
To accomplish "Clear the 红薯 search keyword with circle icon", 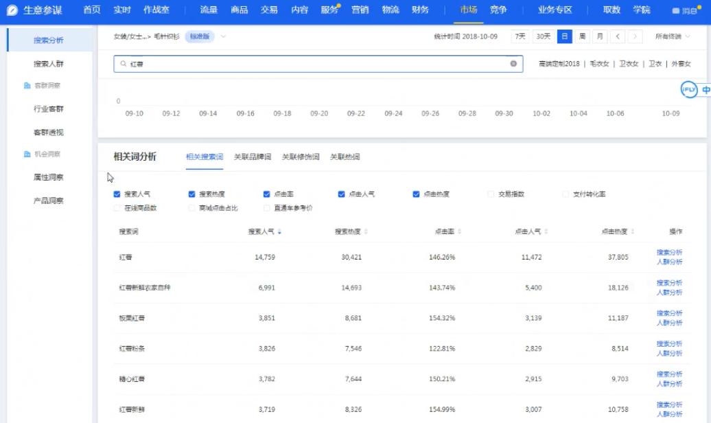I will [513, 63].
